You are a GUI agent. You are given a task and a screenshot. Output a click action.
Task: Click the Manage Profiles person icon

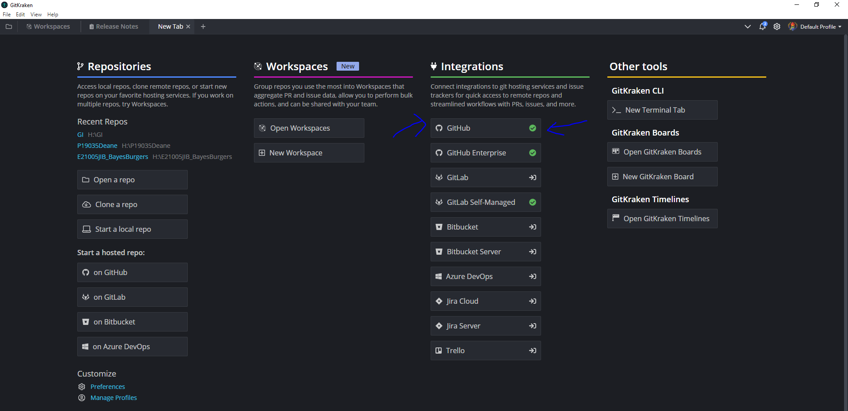(x=82, y=398)
